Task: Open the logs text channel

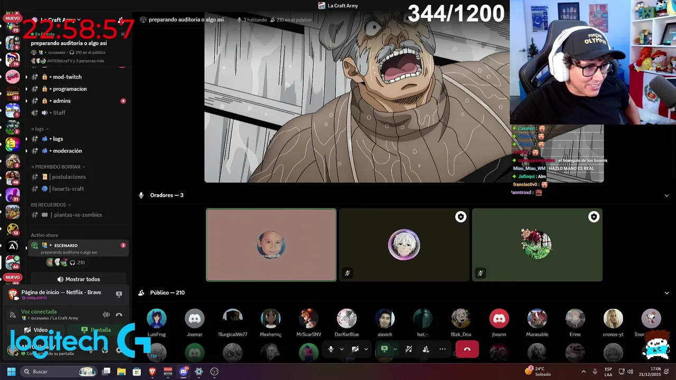Action: pos(78,139)
